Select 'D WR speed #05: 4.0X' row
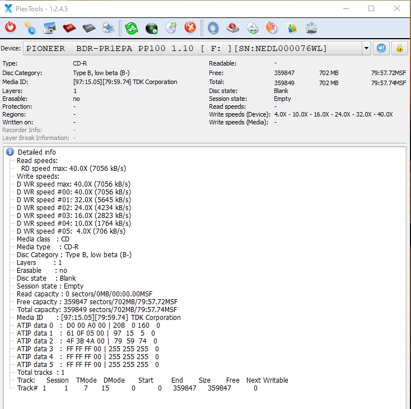 point(71,231)
